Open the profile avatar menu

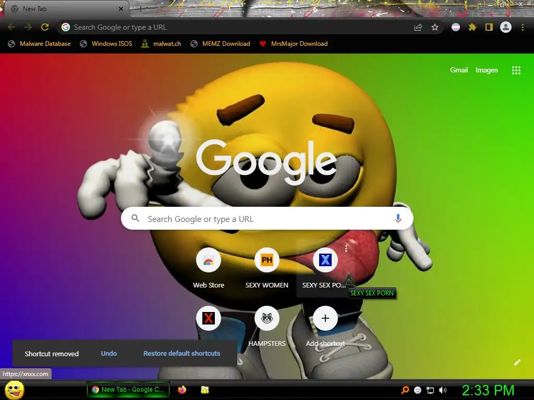[x=506, y=27]
